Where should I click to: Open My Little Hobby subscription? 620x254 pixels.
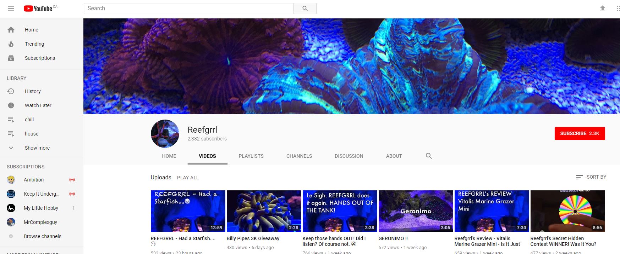point(42,208)
